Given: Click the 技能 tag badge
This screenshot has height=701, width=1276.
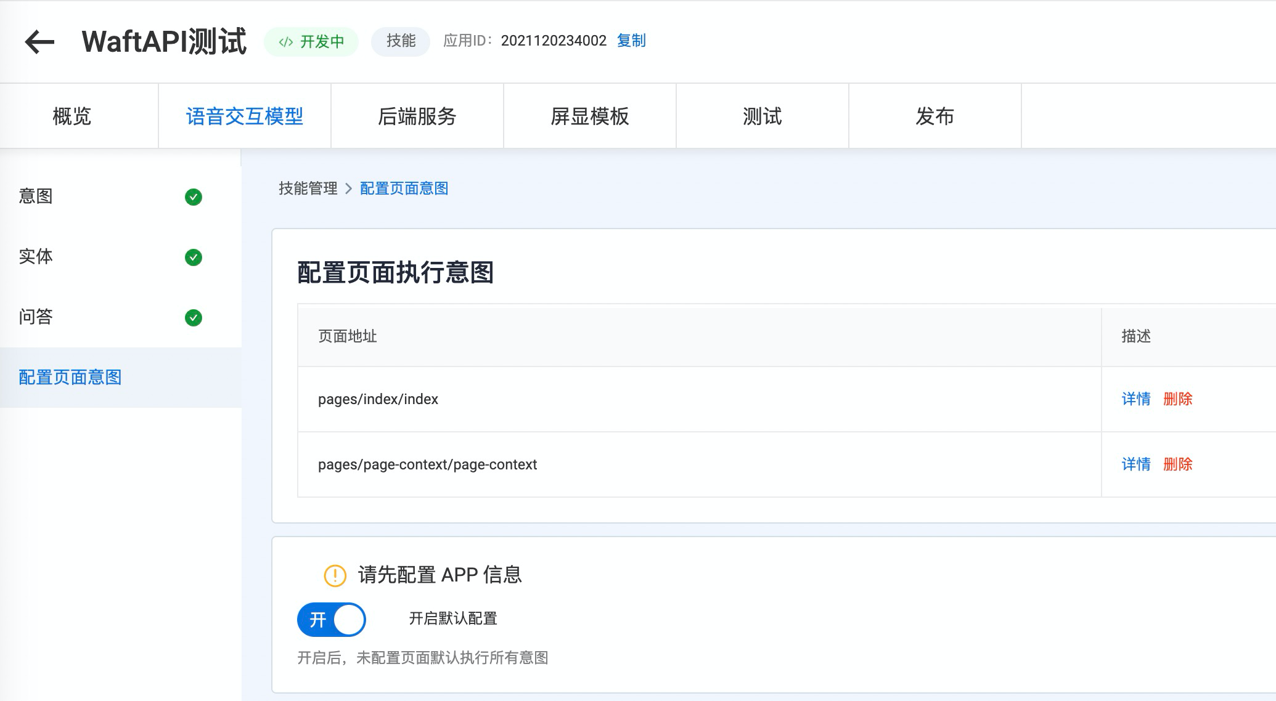Looking at the screenshot, I should 401,41.
